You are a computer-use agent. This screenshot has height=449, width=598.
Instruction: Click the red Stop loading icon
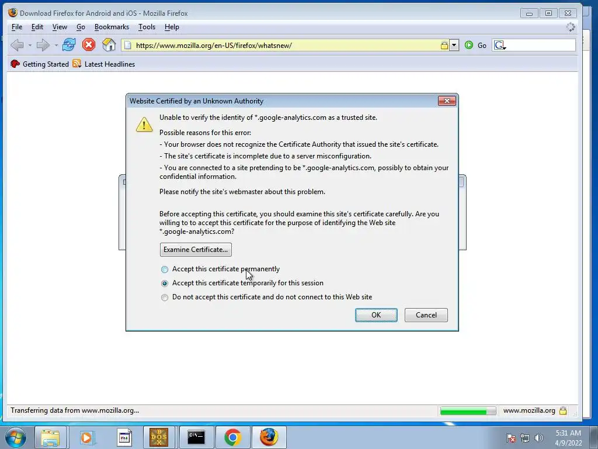pyautogui.click(x=89, y=44)
